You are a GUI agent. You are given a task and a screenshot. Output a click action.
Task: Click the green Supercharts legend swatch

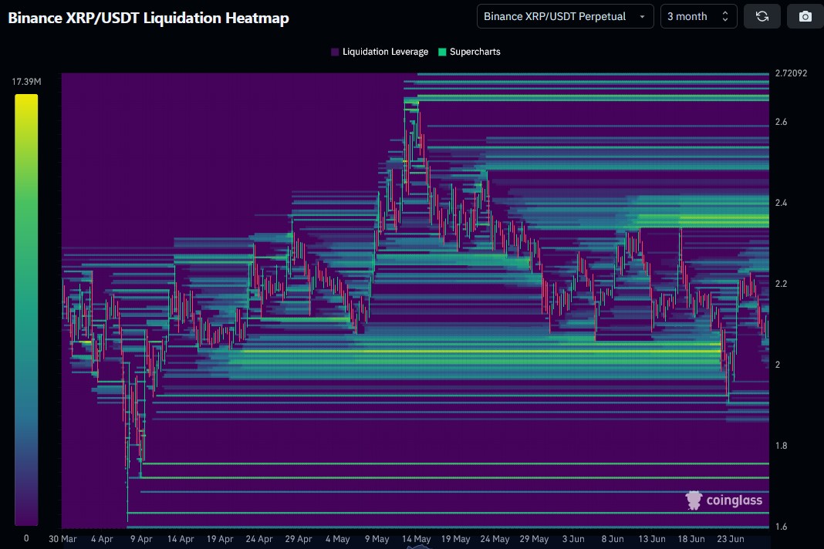[443, 52]
